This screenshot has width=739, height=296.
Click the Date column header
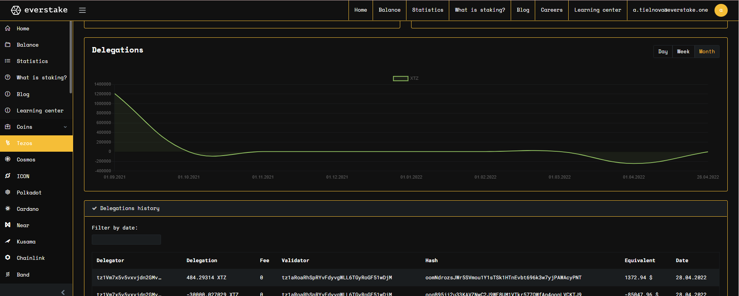click(x=682, y=261)
